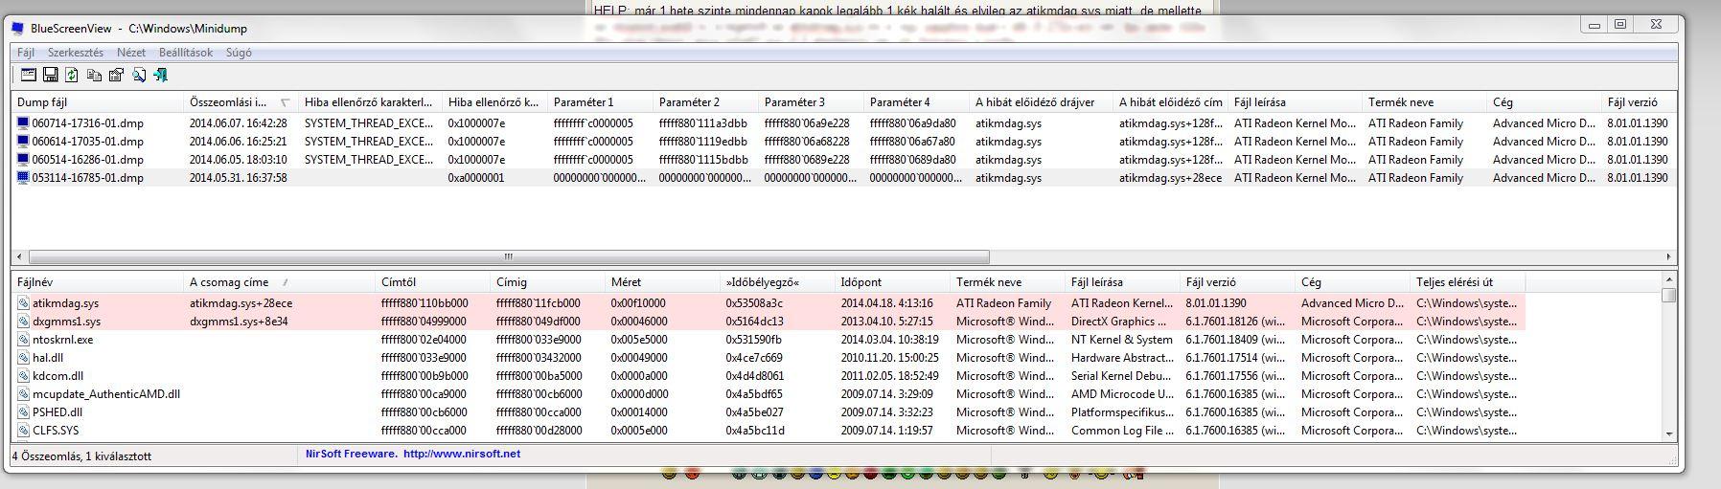Open the Súgó menu
Viewport: 1721px width, 489px height.
click(239, 53)
